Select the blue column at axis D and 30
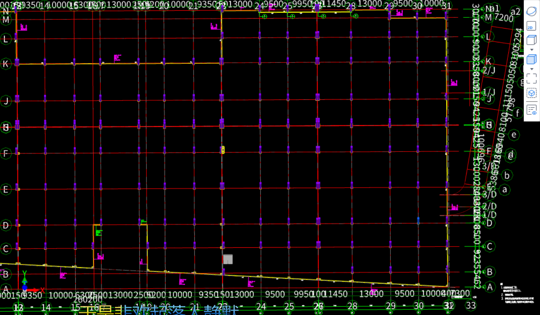 418,220
